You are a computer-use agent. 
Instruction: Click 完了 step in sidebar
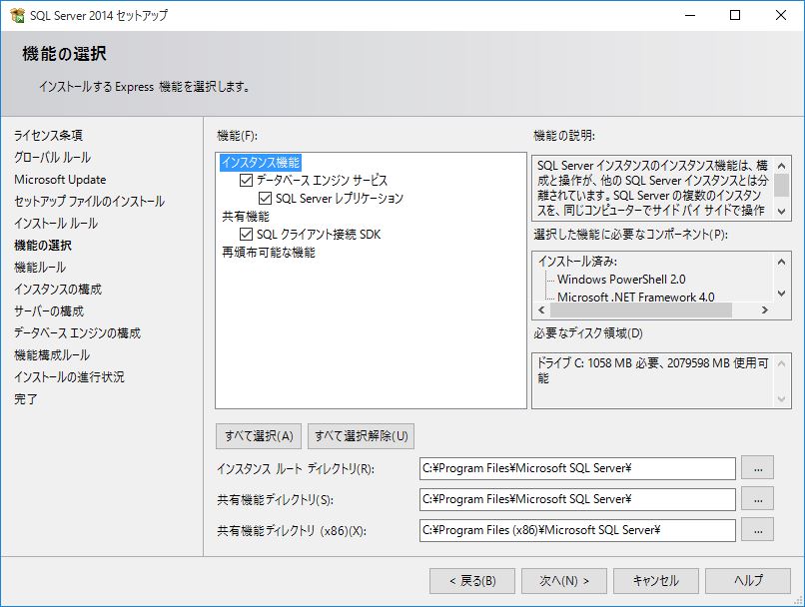pos(26,399)
